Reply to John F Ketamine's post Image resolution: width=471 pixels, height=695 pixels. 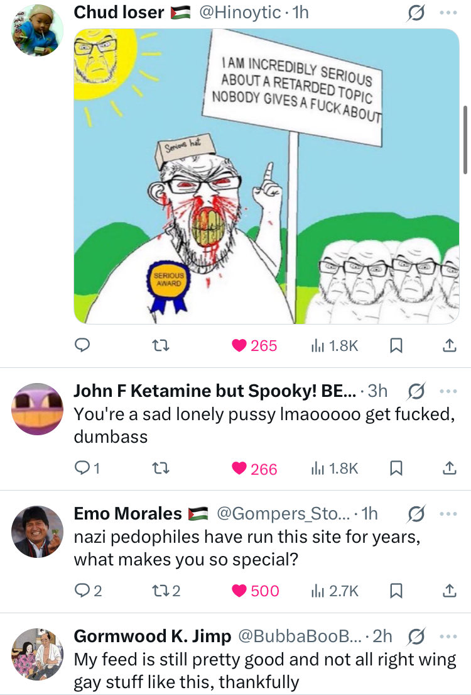coord(84,468)
